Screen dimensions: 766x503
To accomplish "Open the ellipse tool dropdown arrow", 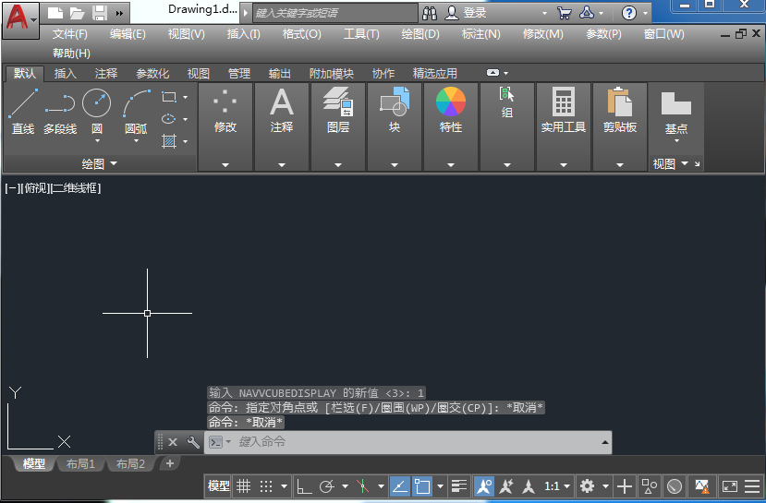I will point(186,119).
